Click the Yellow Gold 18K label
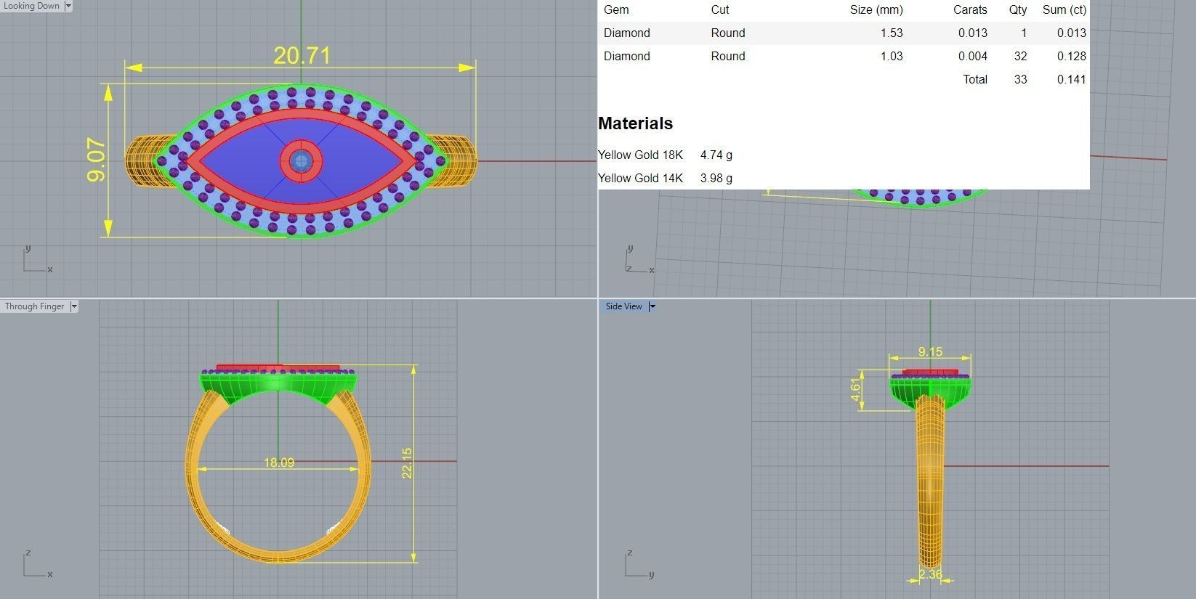1196x599 pixels. (640, 155)
